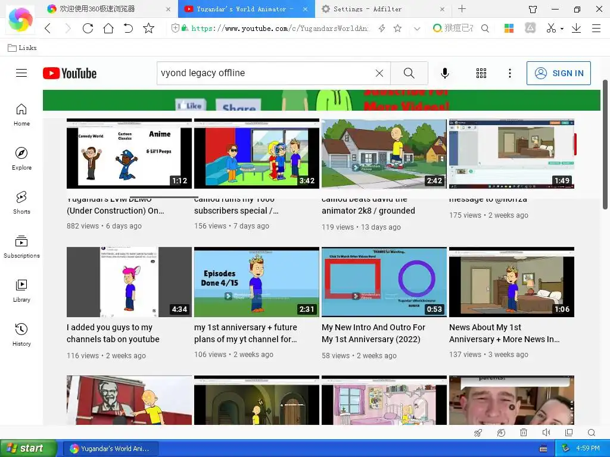Start voice search with microphone icon
The height and width of the screenshot is (457, 610).
[444, 73]
